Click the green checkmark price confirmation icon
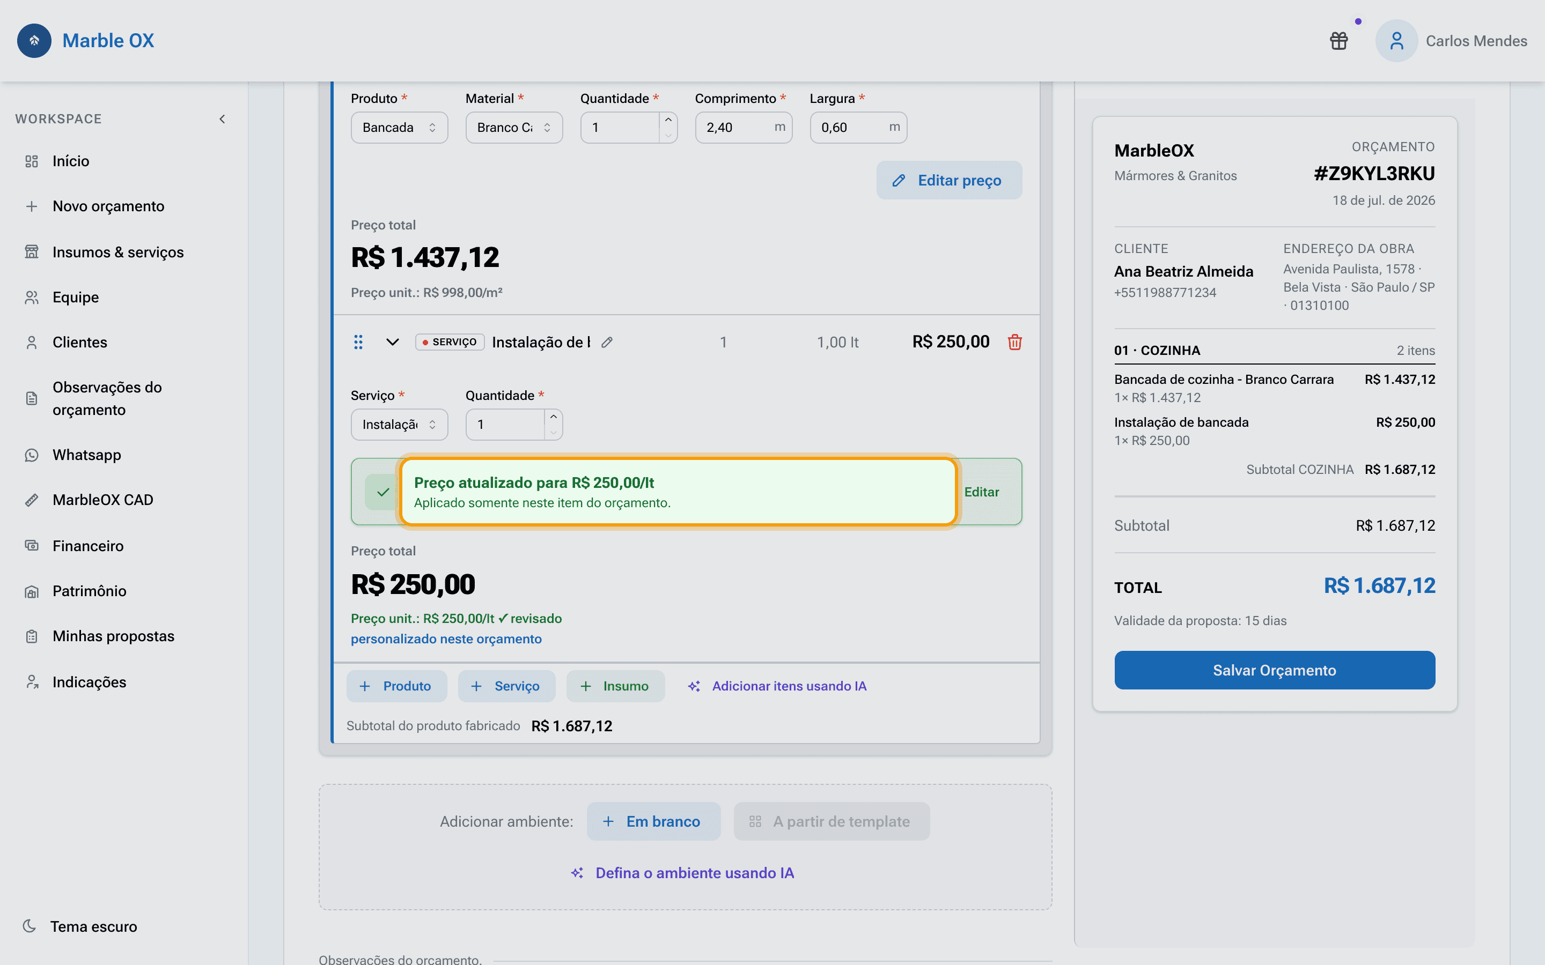This screenshot has width=1545, height=965. (382, 492)
